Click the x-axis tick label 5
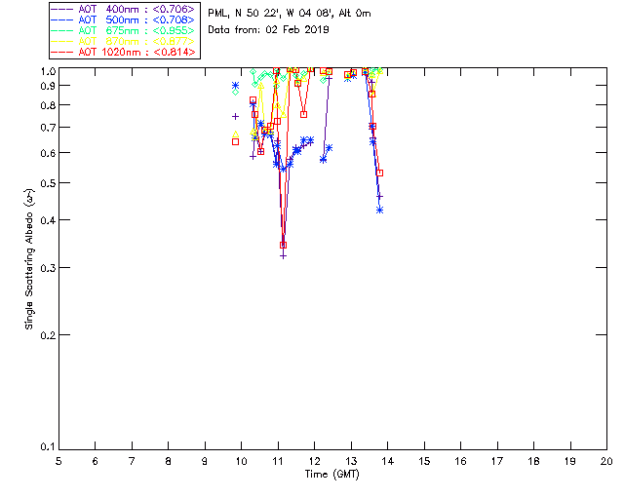 click(x=58, y=461)
